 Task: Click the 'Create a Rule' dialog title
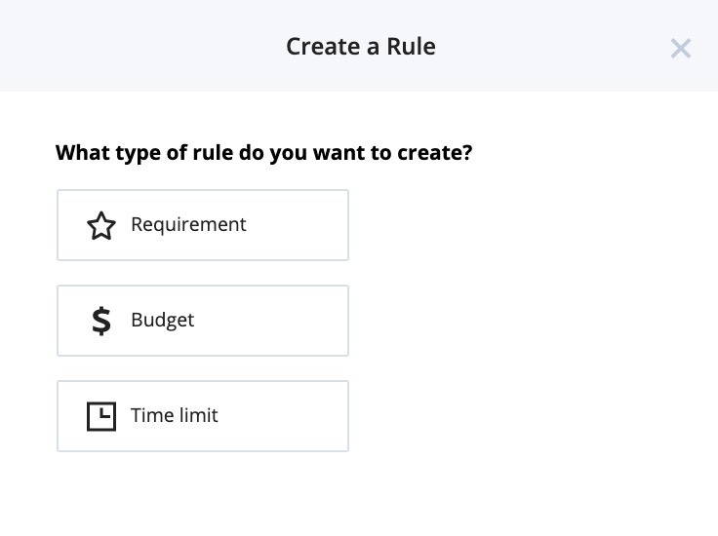[361, 47]
